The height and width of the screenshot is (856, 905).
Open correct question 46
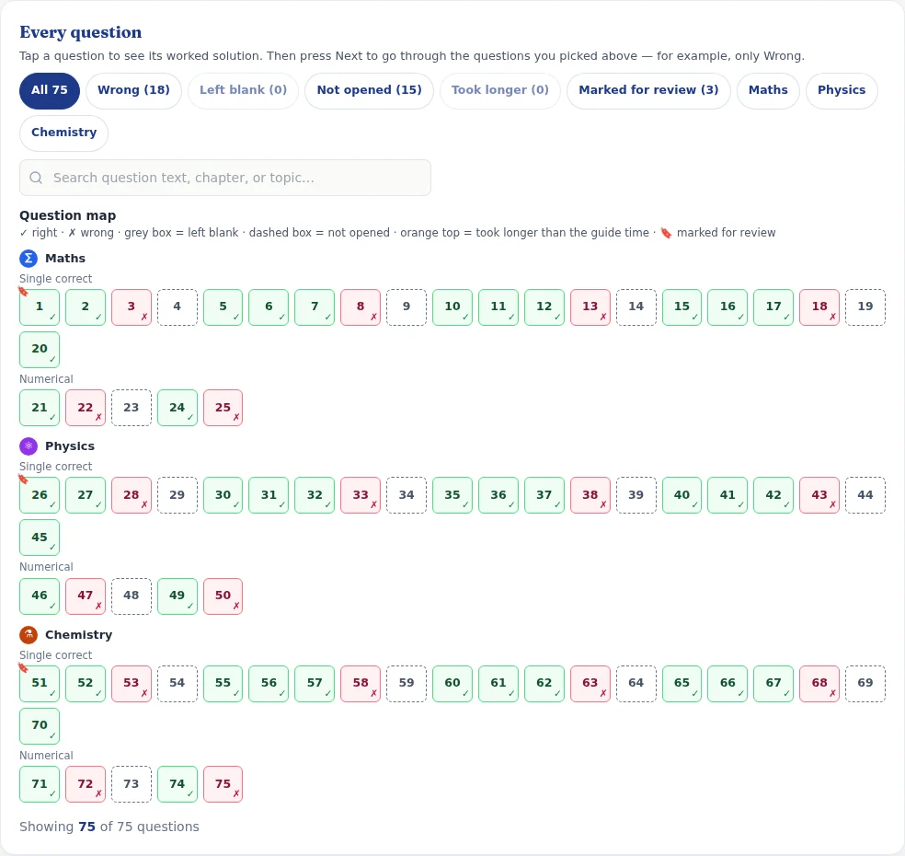[x=40, y=596]
